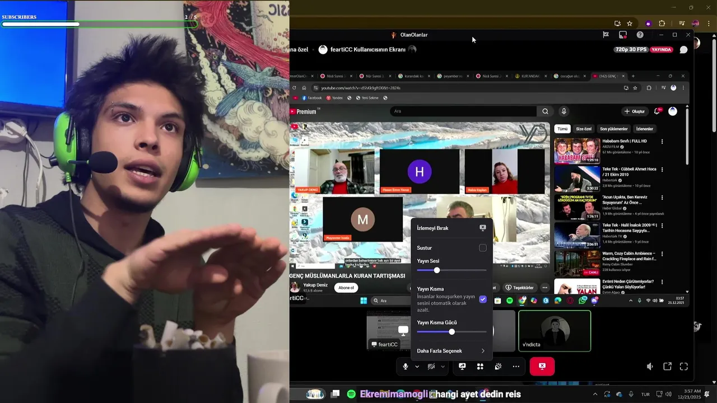Select the v'ndicta participant tile
This screenshot has height=403, width=717.
point(555,331)
